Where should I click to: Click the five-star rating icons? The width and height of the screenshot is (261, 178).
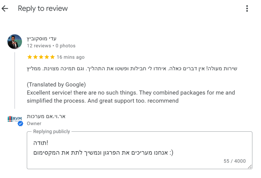[41, 57]
